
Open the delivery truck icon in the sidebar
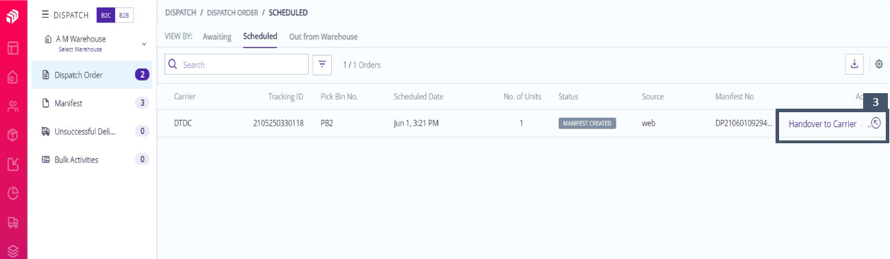pyautogui.click(x=13, y=222)
